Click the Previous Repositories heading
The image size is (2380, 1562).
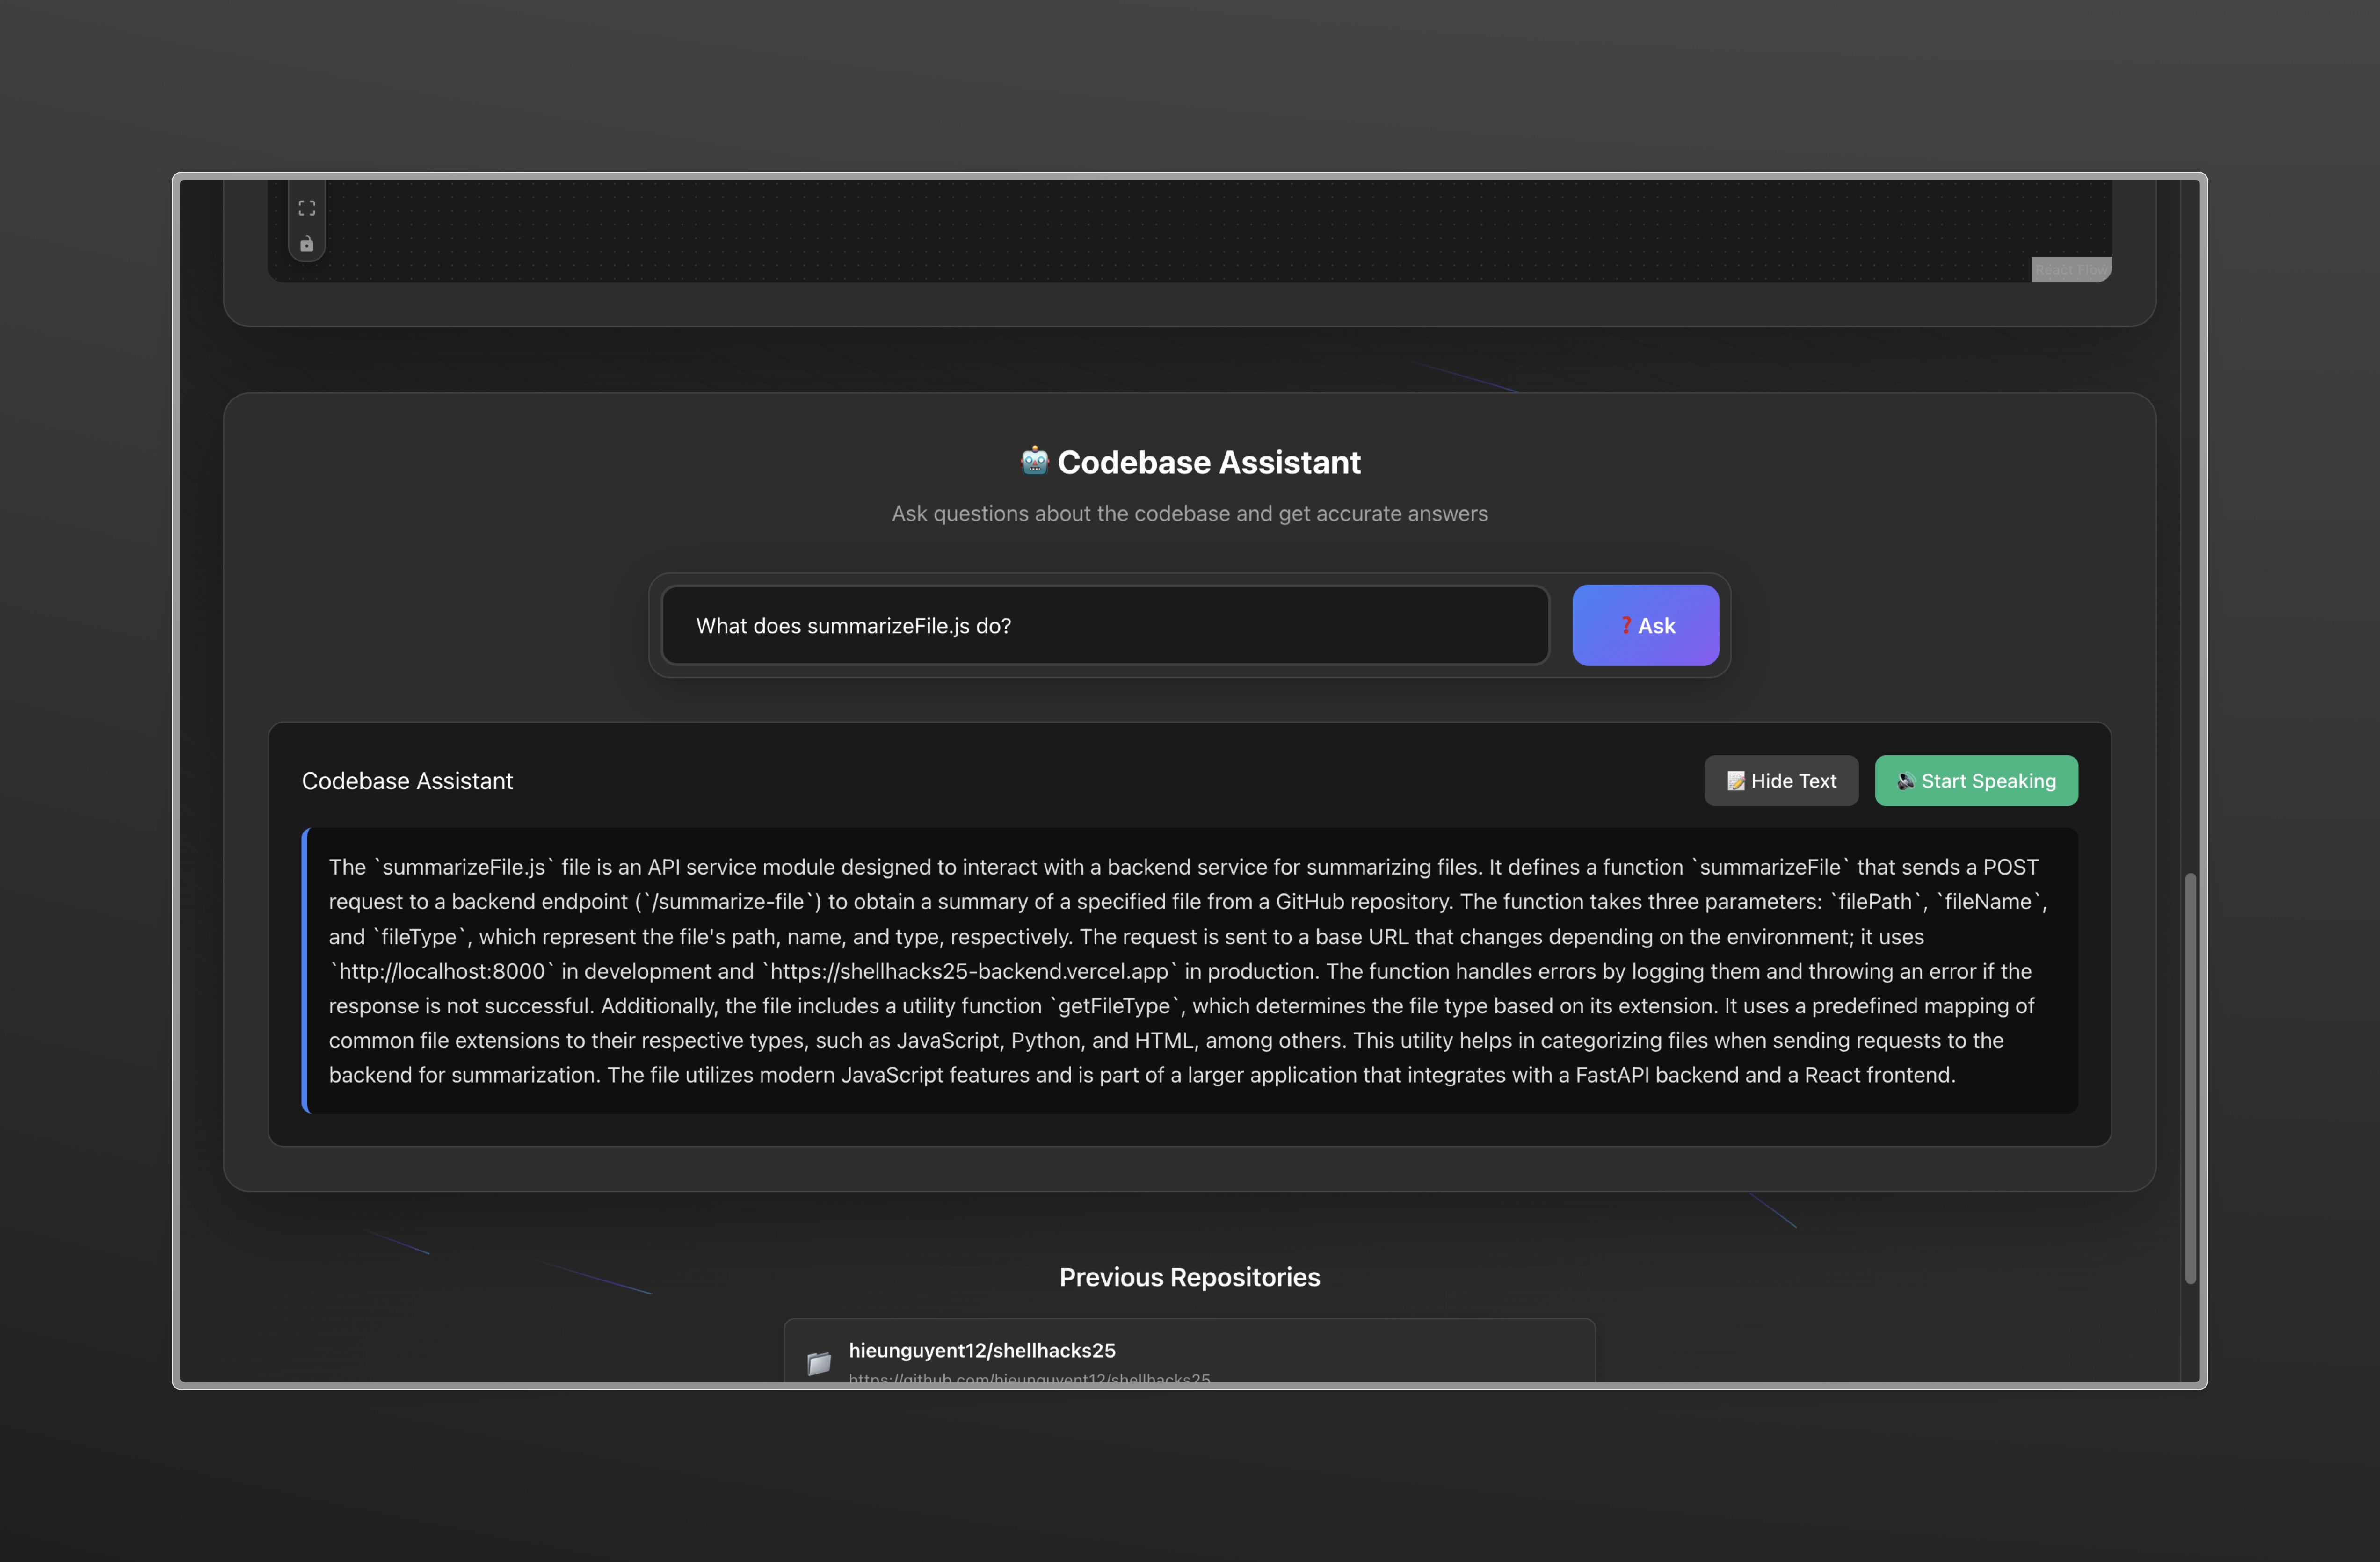pyautogui.click(x=1189, y=1277)
